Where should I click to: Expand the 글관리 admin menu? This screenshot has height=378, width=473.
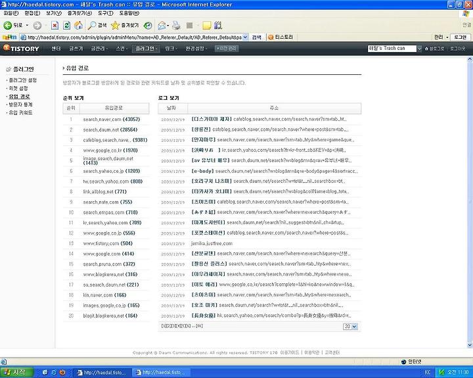(99, 48)
